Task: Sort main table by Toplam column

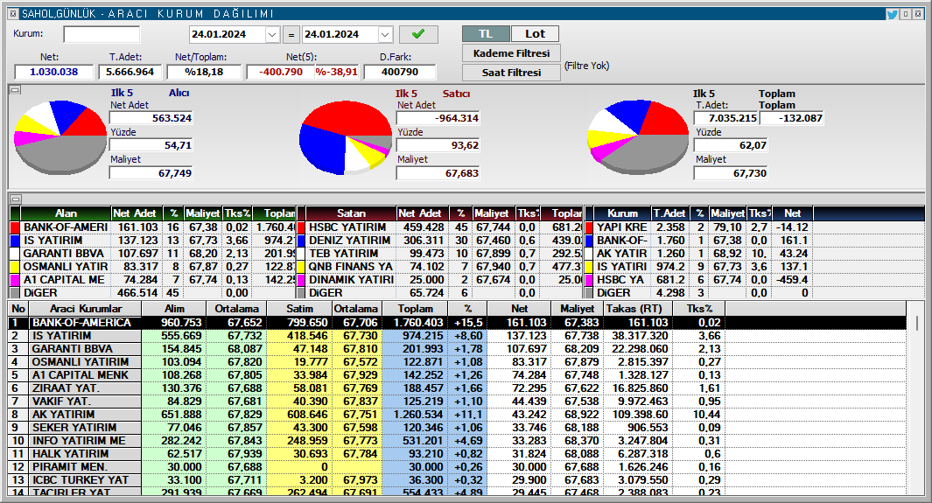Action: pyautogui.click(x=416, y=309)
